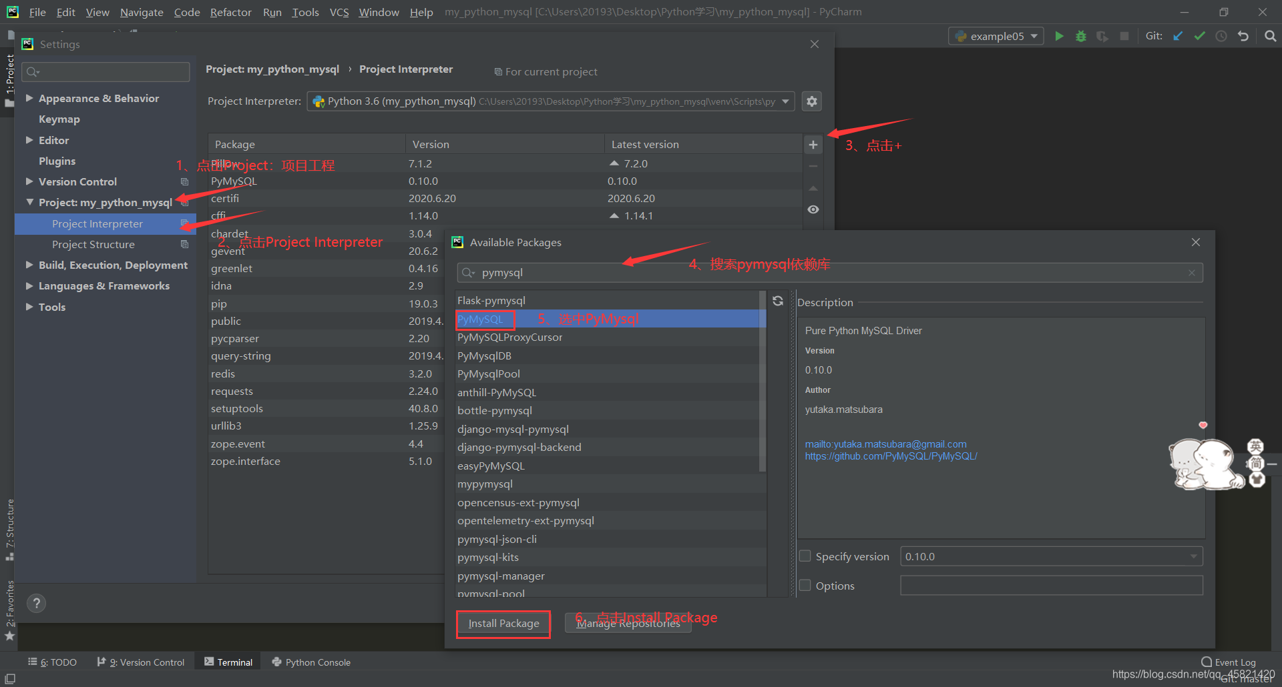
Task: Open the example05 run configuration dropdown
Action: pyautogui.click(x=996, y=36)
